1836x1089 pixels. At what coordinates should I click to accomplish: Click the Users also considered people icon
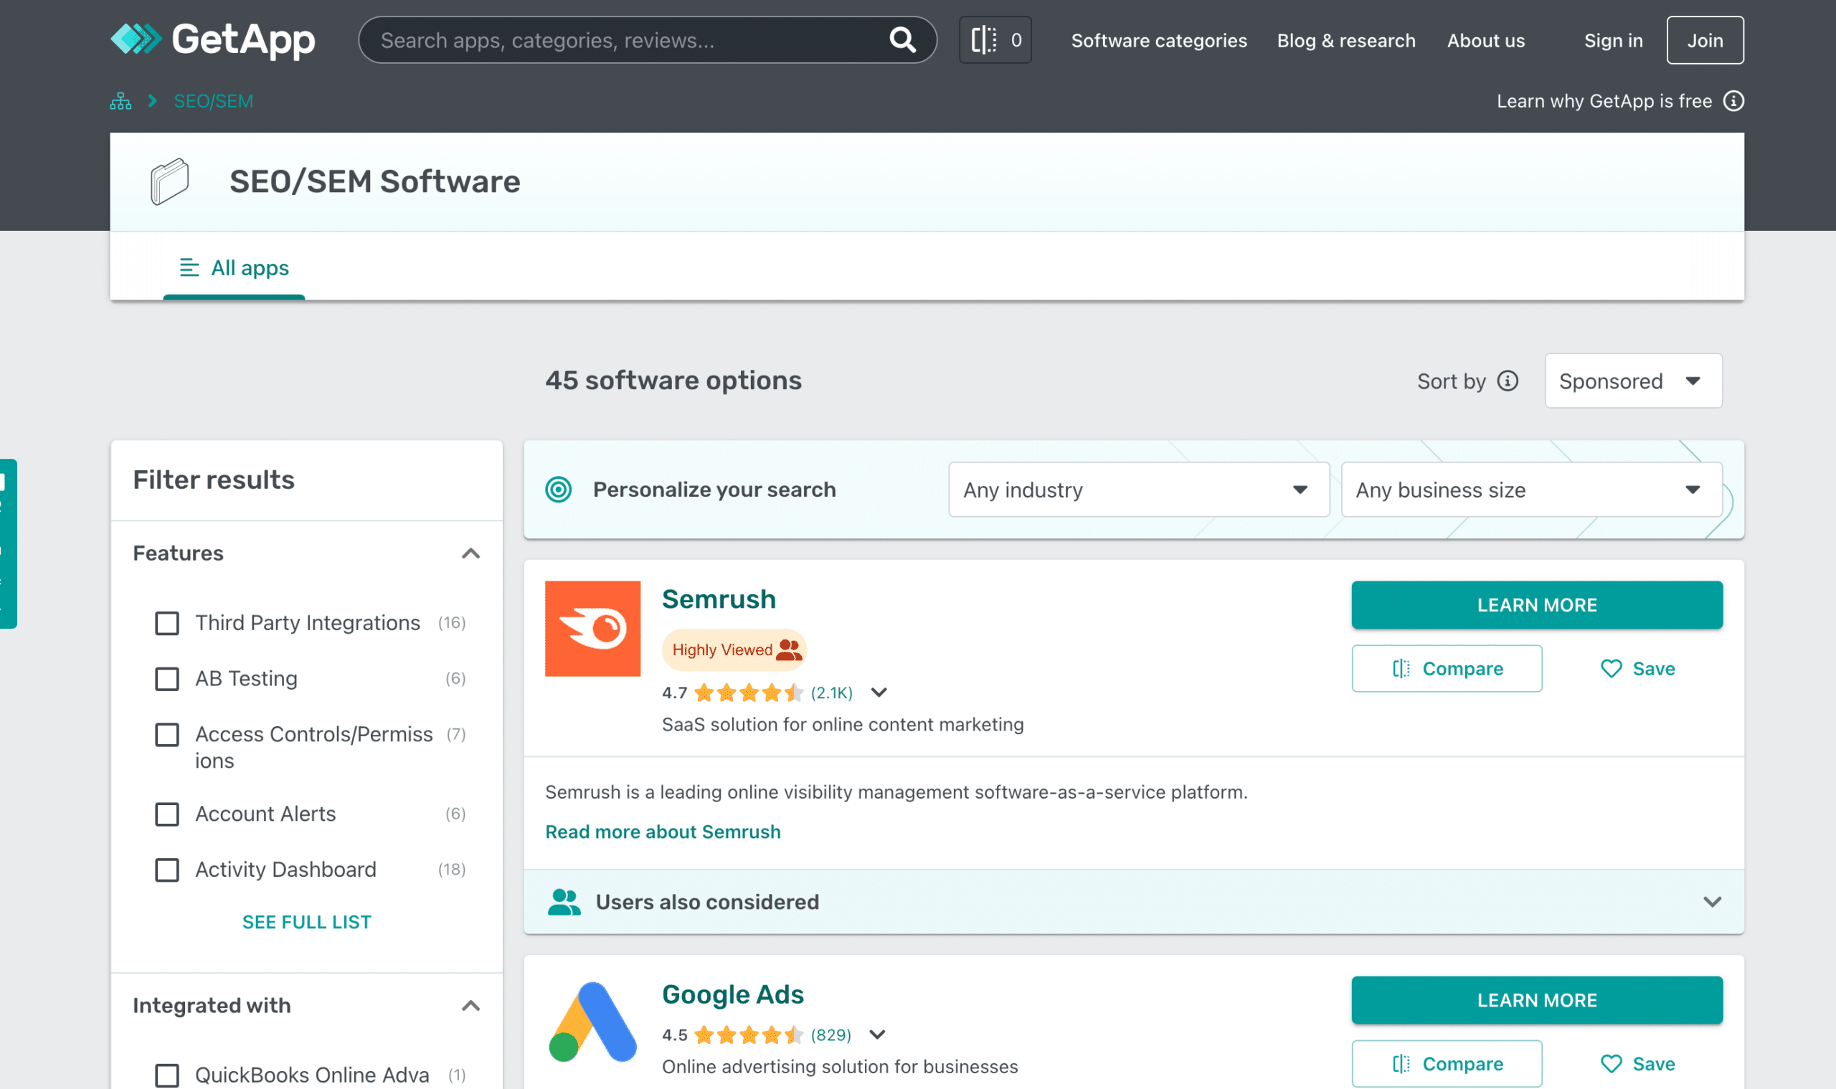tap(564, 902)
